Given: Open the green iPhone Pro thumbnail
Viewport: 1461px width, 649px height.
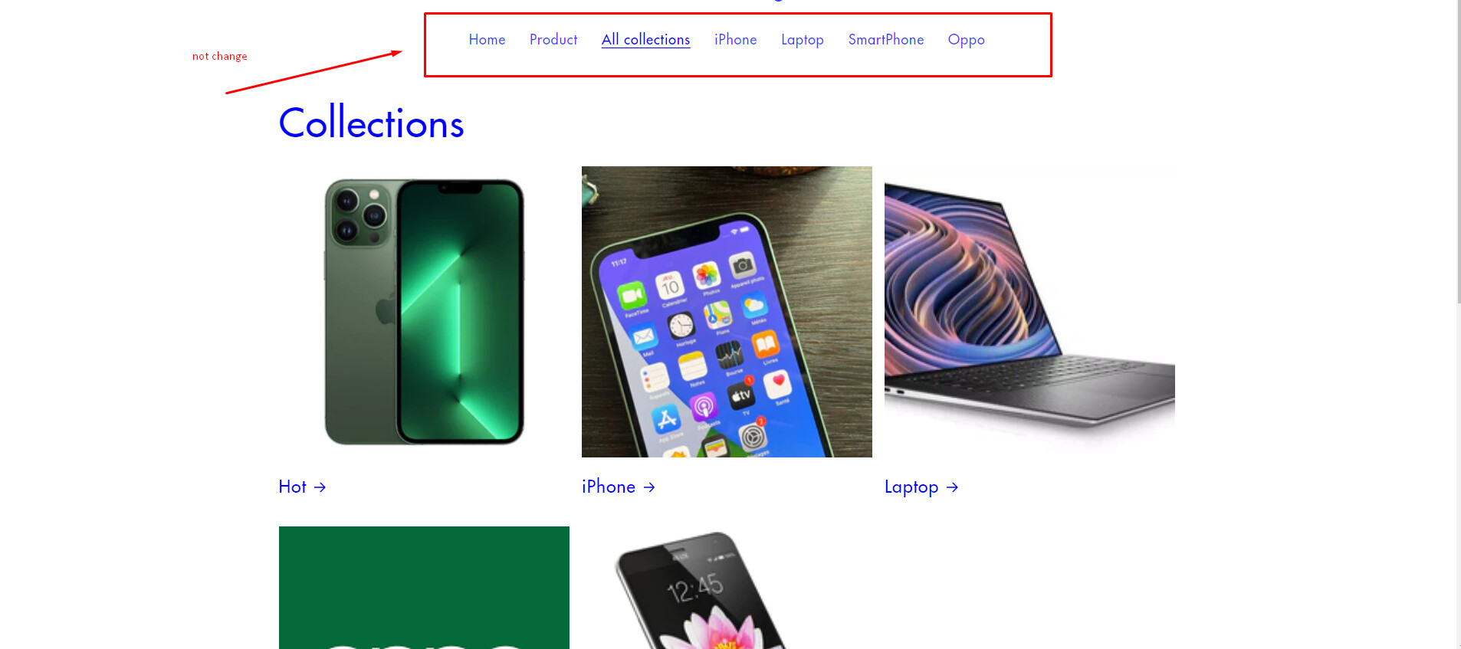Looking at the screenshot, I should [424, 312].
